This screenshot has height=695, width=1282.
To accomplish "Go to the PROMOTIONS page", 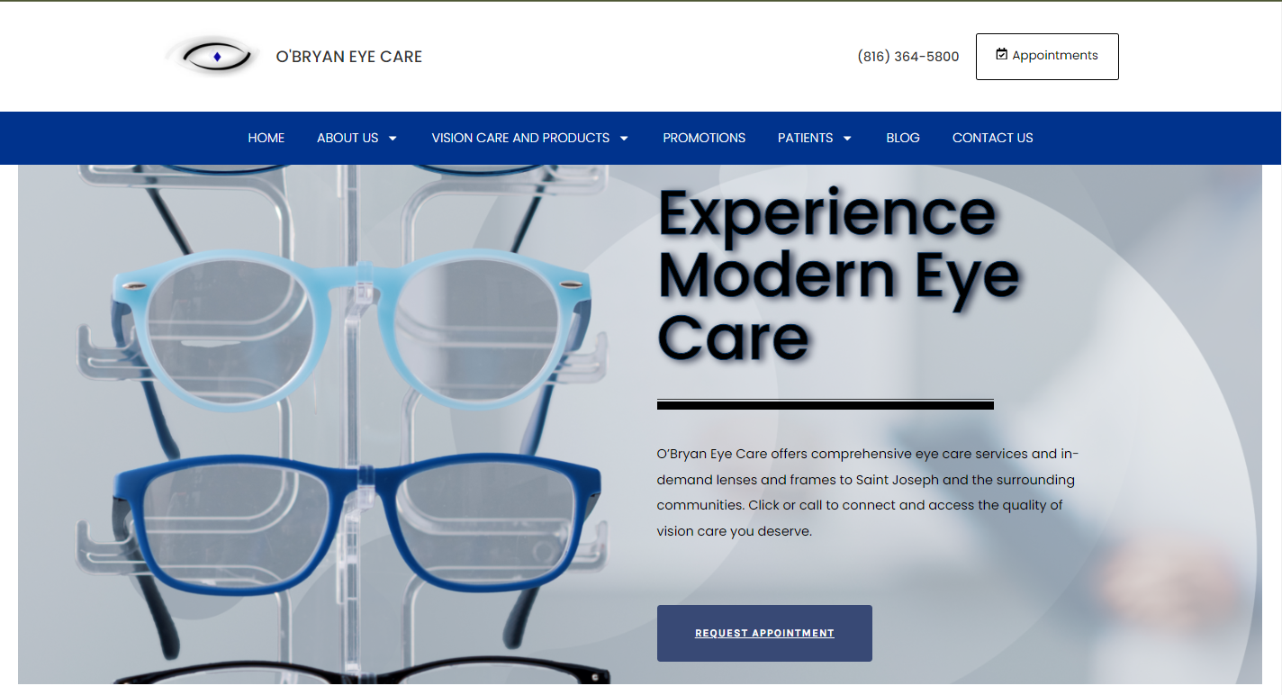I will [x=704, y=138].
